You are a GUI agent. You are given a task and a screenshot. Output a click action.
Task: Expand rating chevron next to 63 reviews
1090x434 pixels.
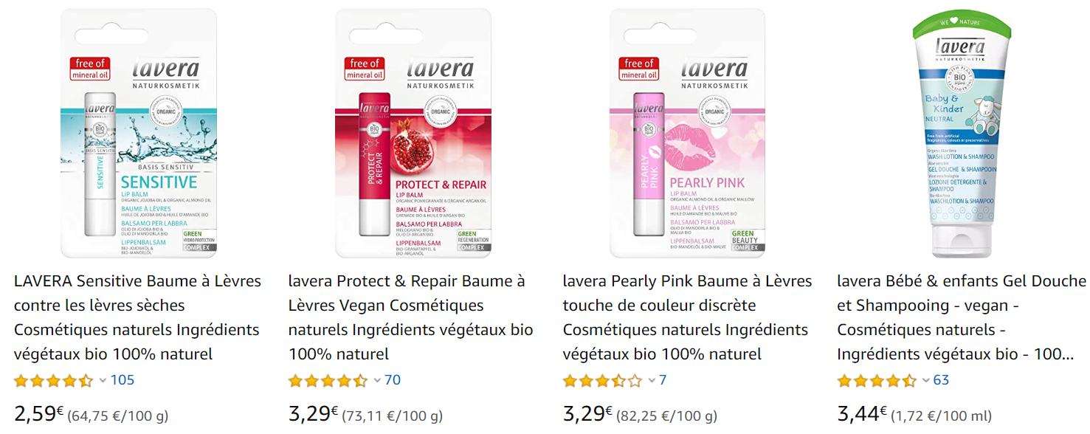pos(926,381)
